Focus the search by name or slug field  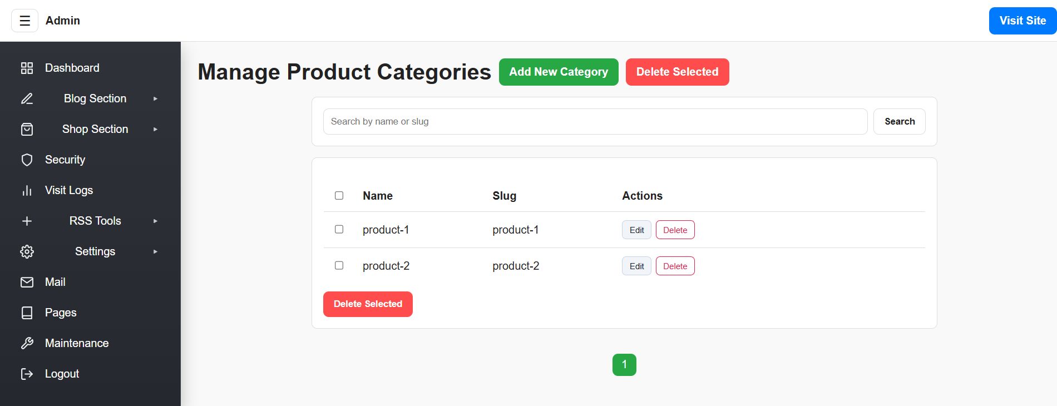coord(595,122)
